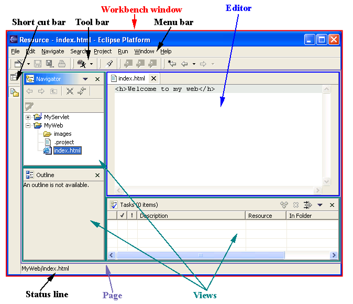Click the Resource perspective shortcut icon
353x304 pixels.
(x=15, y=92)
